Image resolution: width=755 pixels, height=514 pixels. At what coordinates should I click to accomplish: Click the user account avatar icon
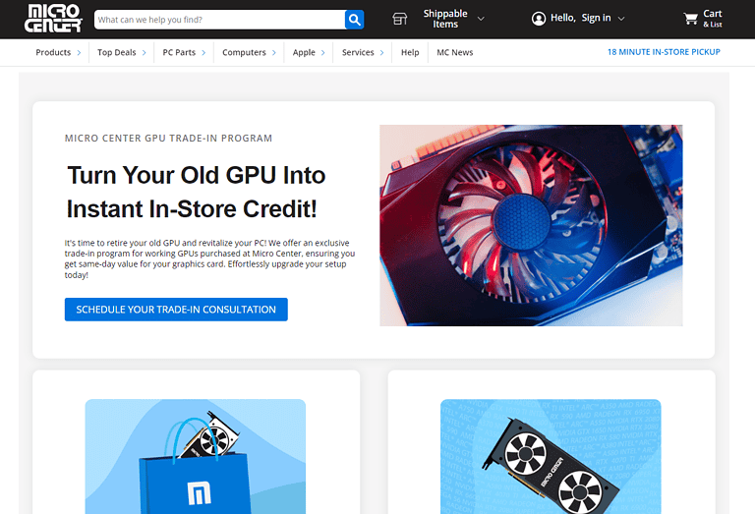pos(538,19)
